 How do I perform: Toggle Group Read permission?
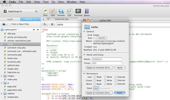coord(95,81)
